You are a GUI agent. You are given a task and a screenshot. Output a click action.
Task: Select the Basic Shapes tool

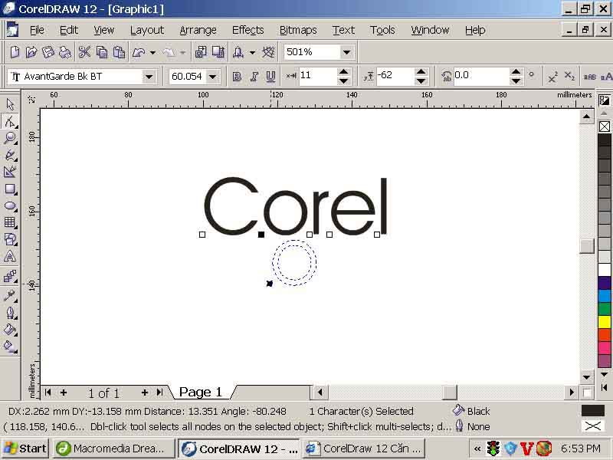coord(10,239)
